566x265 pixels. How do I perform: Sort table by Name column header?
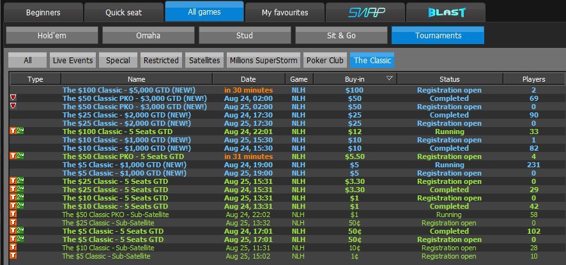click(x=137, y=79)
